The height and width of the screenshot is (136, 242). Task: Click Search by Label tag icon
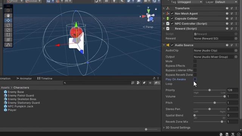pyautogui.click(x=144, y=83)
